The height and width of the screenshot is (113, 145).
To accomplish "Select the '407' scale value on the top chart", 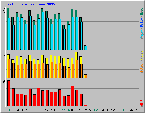I will (x=4, y=10).
